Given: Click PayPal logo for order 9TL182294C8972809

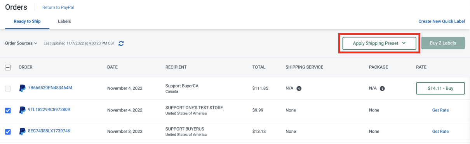Looking at the screenshot, I should pyautogui.click(x=23, y=110).
